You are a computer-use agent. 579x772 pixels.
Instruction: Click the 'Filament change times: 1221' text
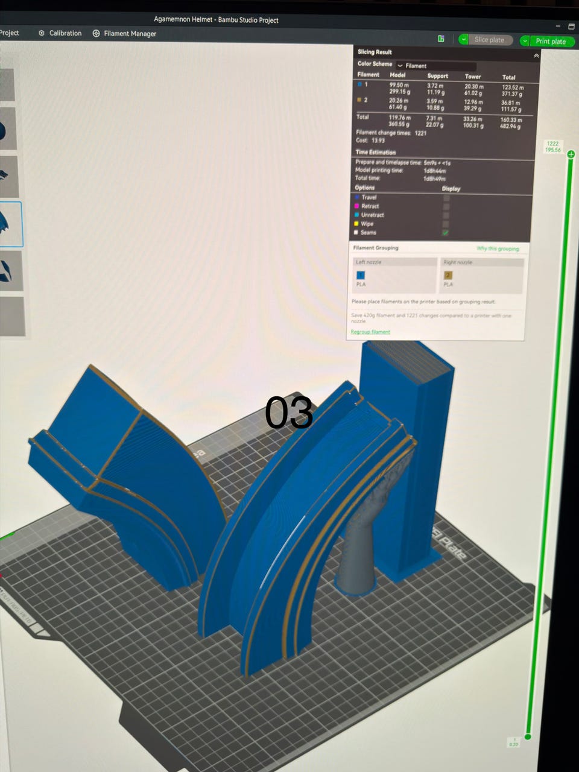[x=391, y=133]
